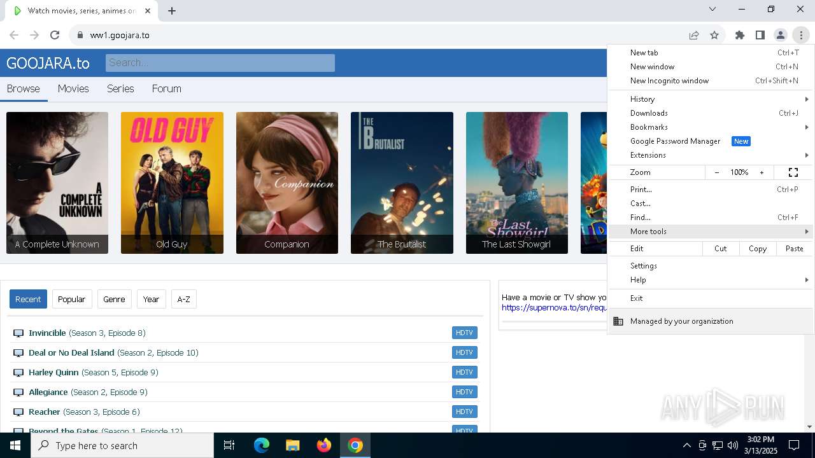Choose Print from the menu
The height and width of the screenshot is (458, 815).
(711, 190)
